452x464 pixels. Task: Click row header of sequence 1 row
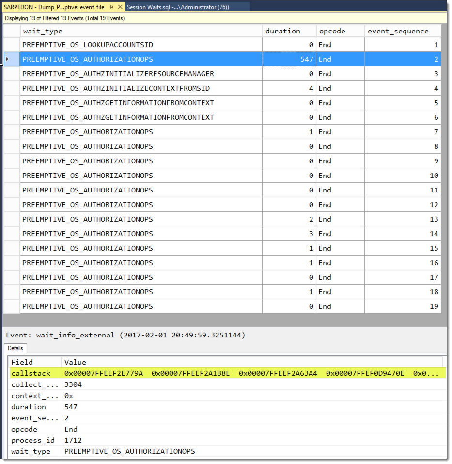tap(12, 45)
